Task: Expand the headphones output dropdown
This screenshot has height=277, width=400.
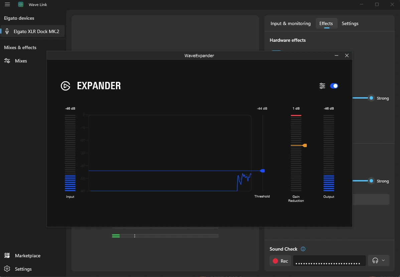Action: click(x=379, y=261)
